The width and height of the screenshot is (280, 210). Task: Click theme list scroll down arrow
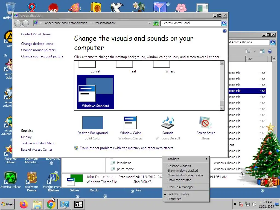pos(222,108)
